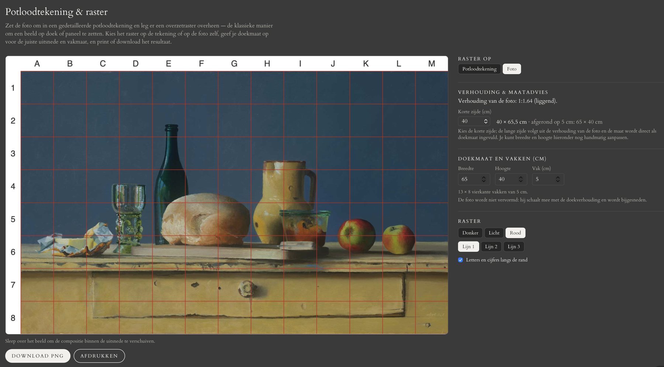
Task: Click the Breedte input field
Action: 474,179
